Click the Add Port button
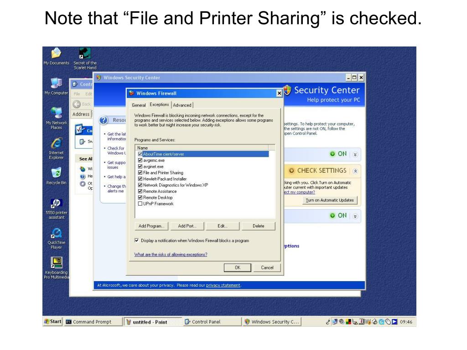This screenshot has width=467, height=350. (187, 226)
